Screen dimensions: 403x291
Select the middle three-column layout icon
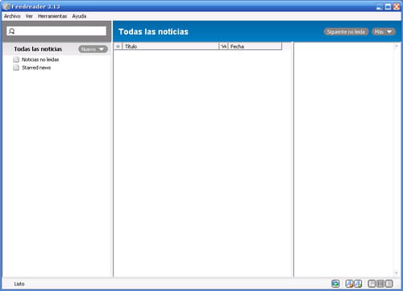point(380,284)
